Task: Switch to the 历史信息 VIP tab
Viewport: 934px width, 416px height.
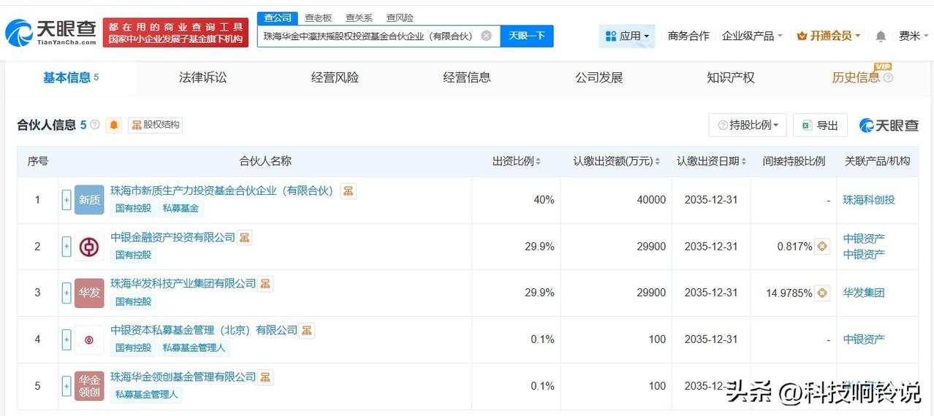Action: [856, 77]
